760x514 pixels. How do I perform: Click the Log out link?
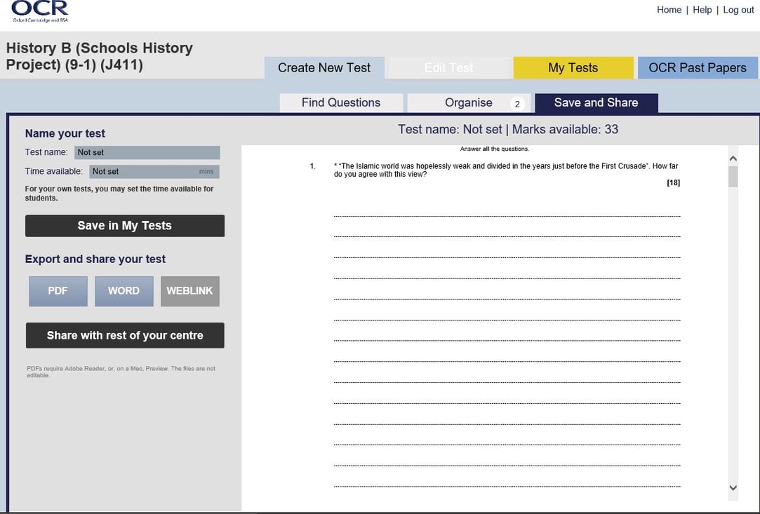[738, 10]
